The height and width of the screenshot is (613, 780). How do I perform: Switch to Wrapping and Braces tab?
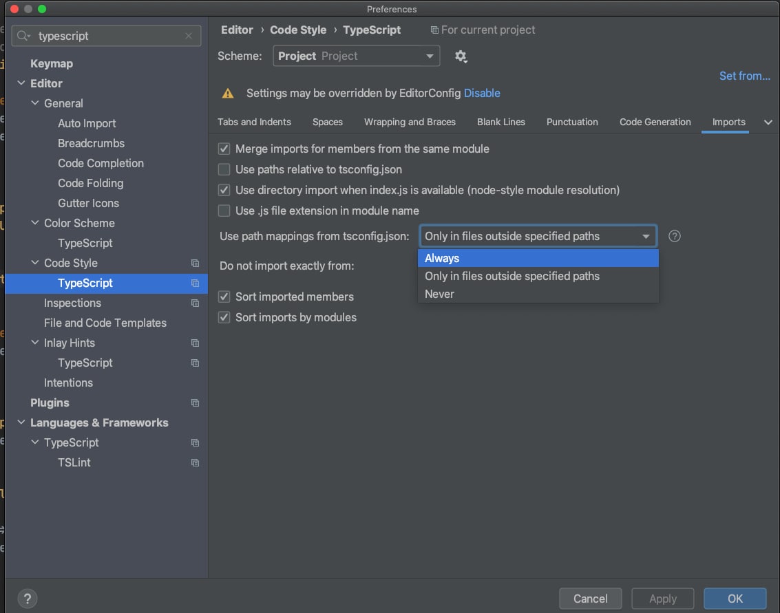pos(410,122)
